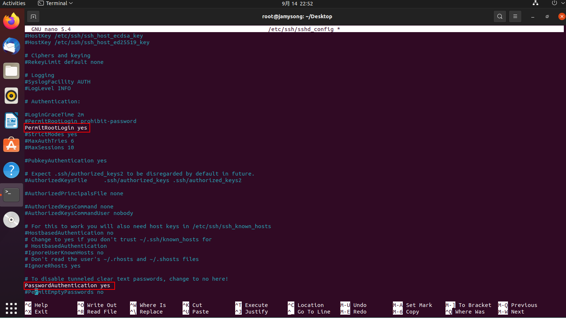Click the network status icon
Image resolution: width=566 pixels, height=319 pixels.
tap(535, 3)
